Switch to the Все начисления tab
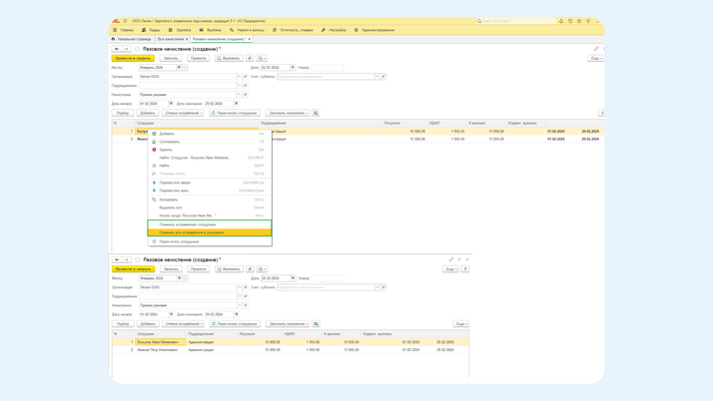 [x=170, y=39]
